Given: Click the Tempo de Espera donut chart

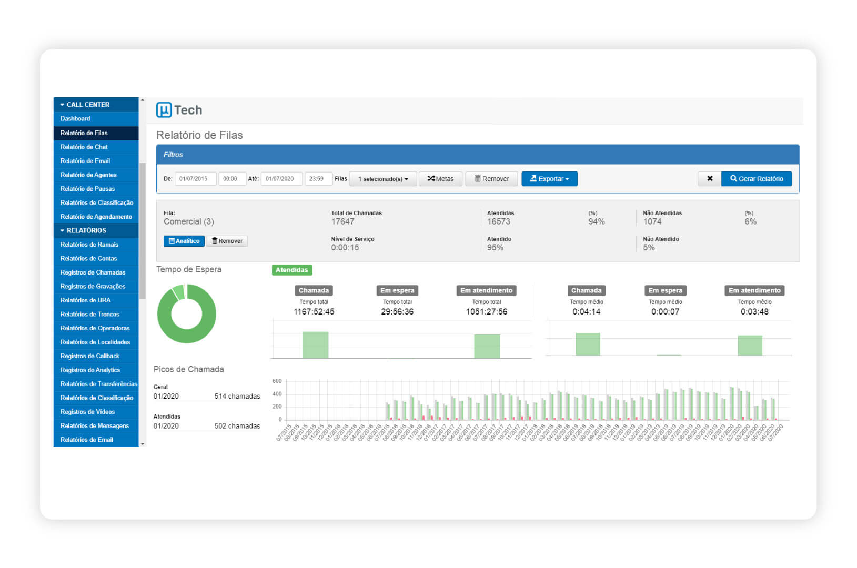Looking at the screenshot, I should click(x=187, y=313).
